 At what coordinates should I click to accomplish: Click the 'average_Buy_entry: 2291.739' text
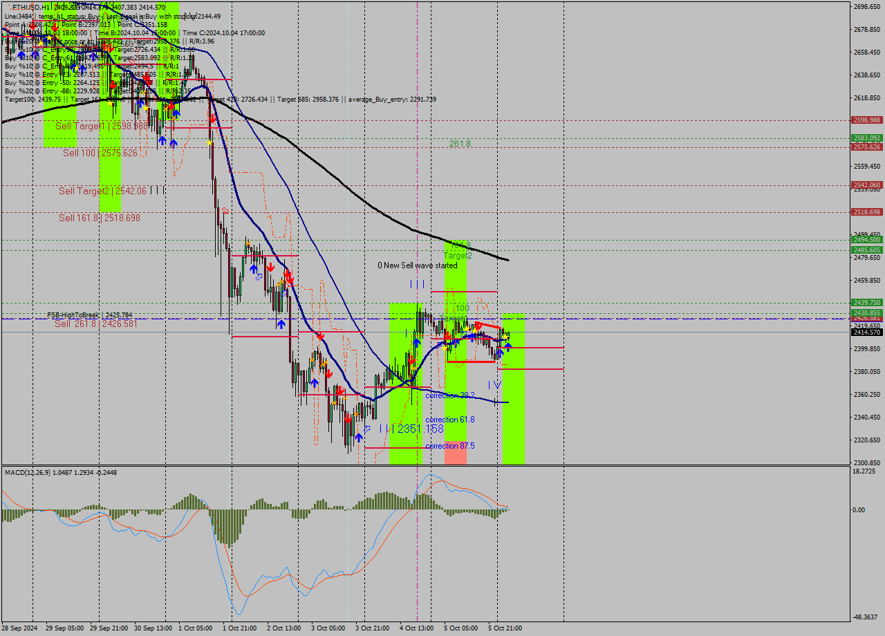pyautogui.click(x=391, y=100)
